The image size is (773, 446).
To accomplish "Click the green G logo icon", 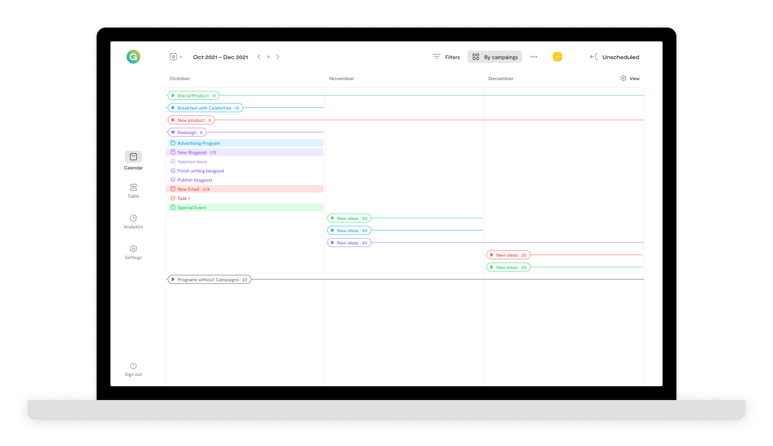I will point(133,57).
